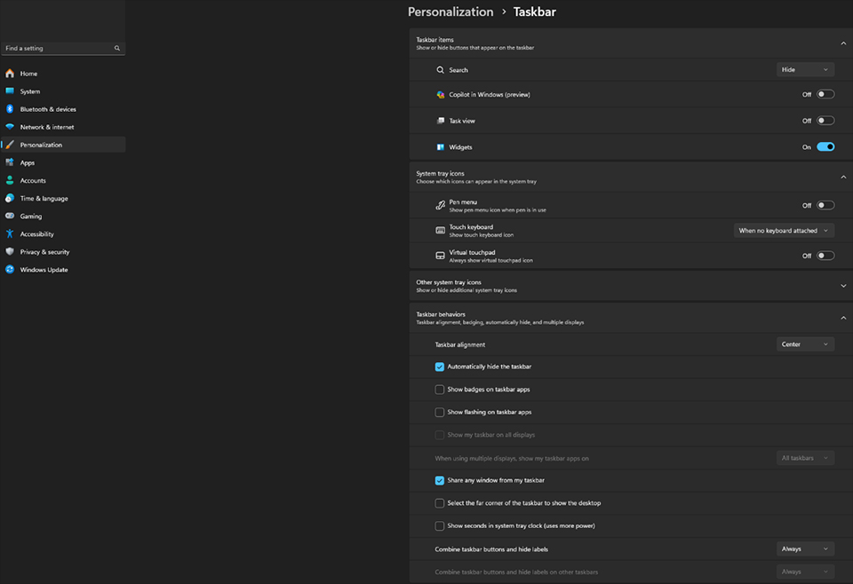Screen dimensions: 853x584
Task: Click the Widgets icon
Action: pyautogui.click(x=441, y=146)
